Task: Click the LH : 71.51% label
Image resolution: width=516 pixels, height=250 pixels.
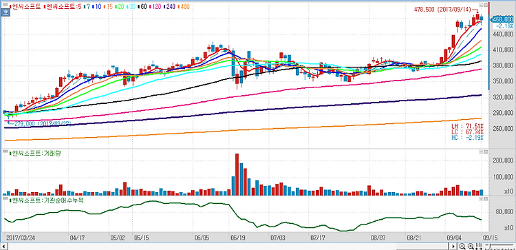Action: click(468, 126)
